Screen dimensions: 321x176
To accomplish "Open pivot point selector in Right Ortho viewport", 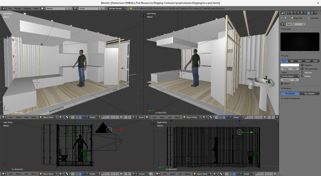I will coord(222,174).
